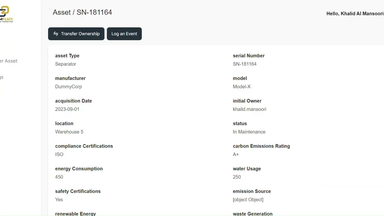Viewport: 384px width, 216px height.
Task: Click the swap arrows icon in Transfer Ownership
Action: pos(56,34)
